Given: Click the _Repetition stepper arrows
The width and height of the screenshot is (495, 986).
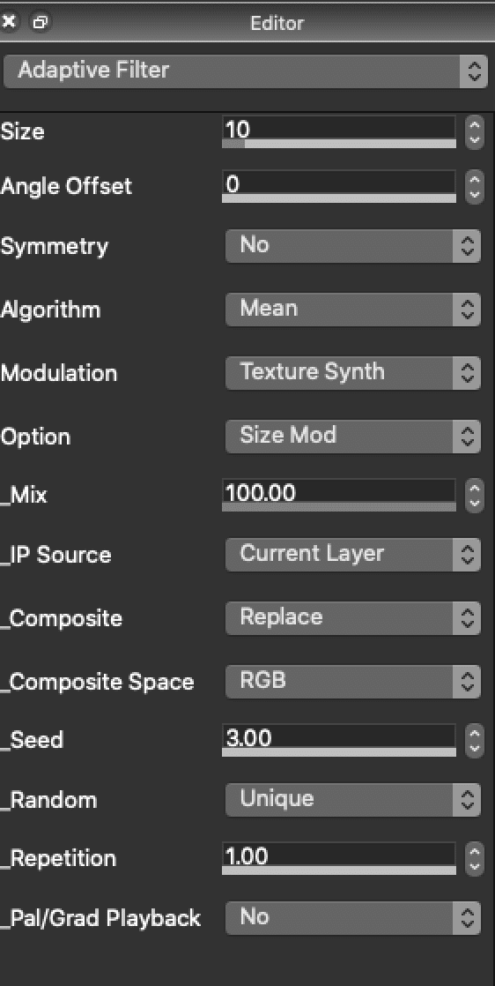Looking at the screenshot, I should click(475, 859).
